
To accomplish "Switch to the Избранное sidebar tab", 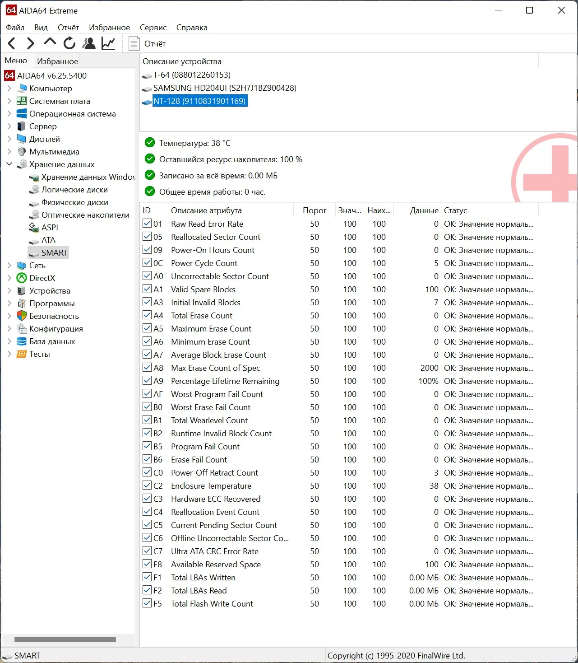I will click(x=57, y=61).
